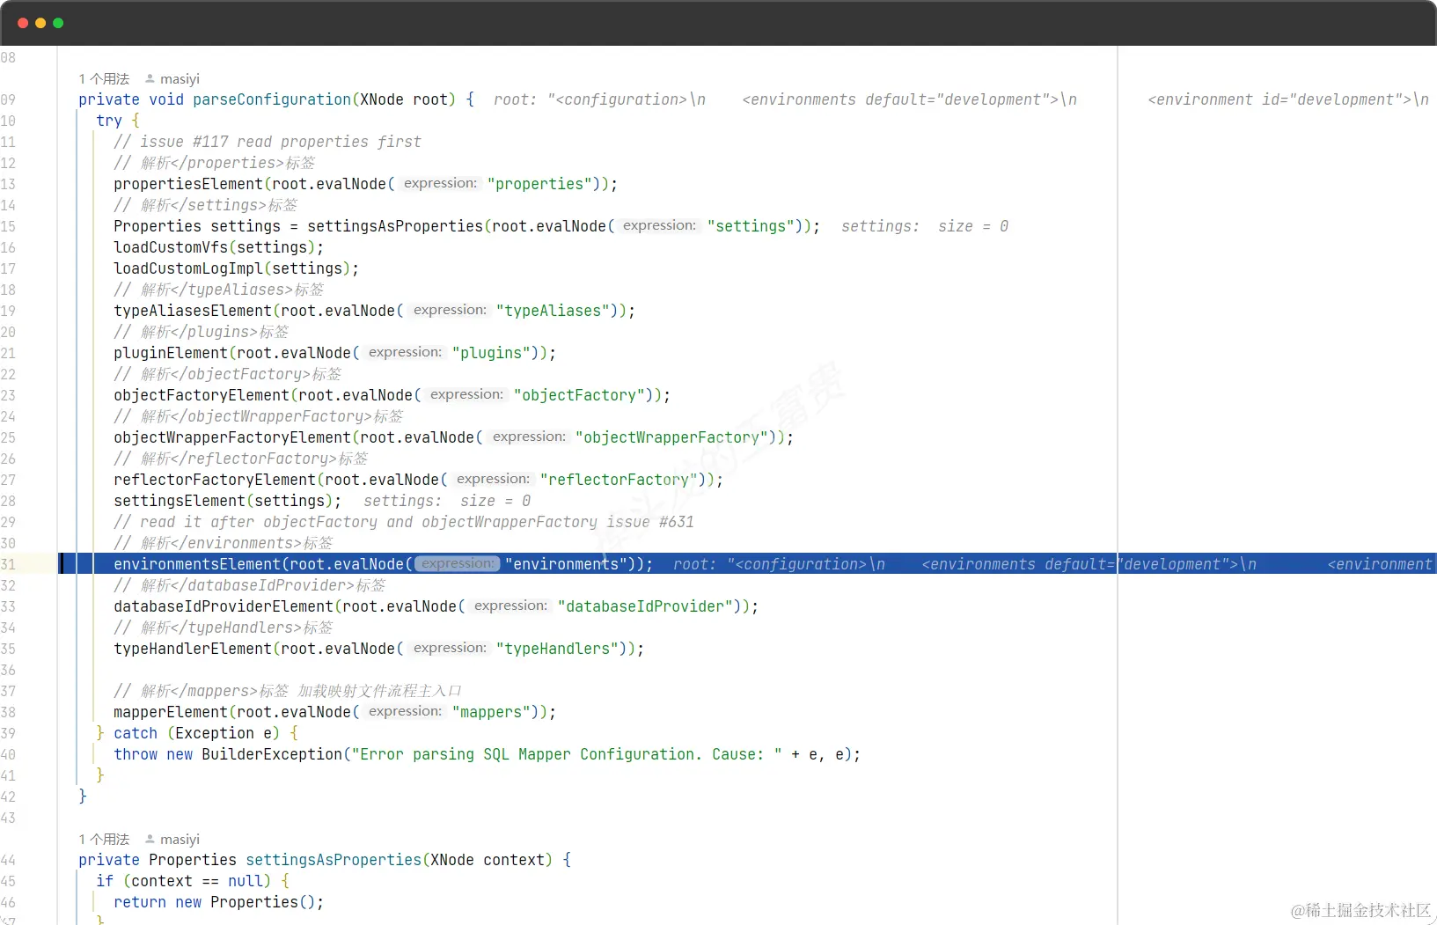Screen dimensions: 1437x925
Task: Click the "settings" string literal
Action: pos(751,226)
